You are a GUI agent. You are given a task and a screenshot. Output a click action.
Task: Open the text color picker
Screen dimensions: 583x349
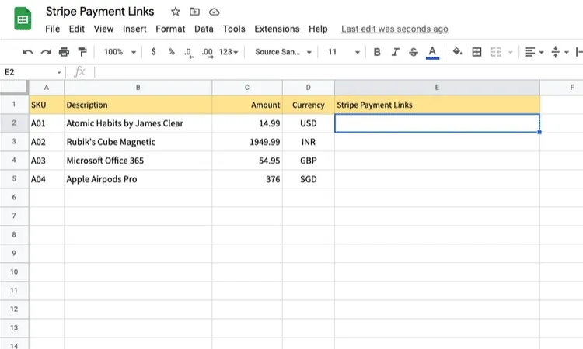pyautogui.click(x=432, y=52)
